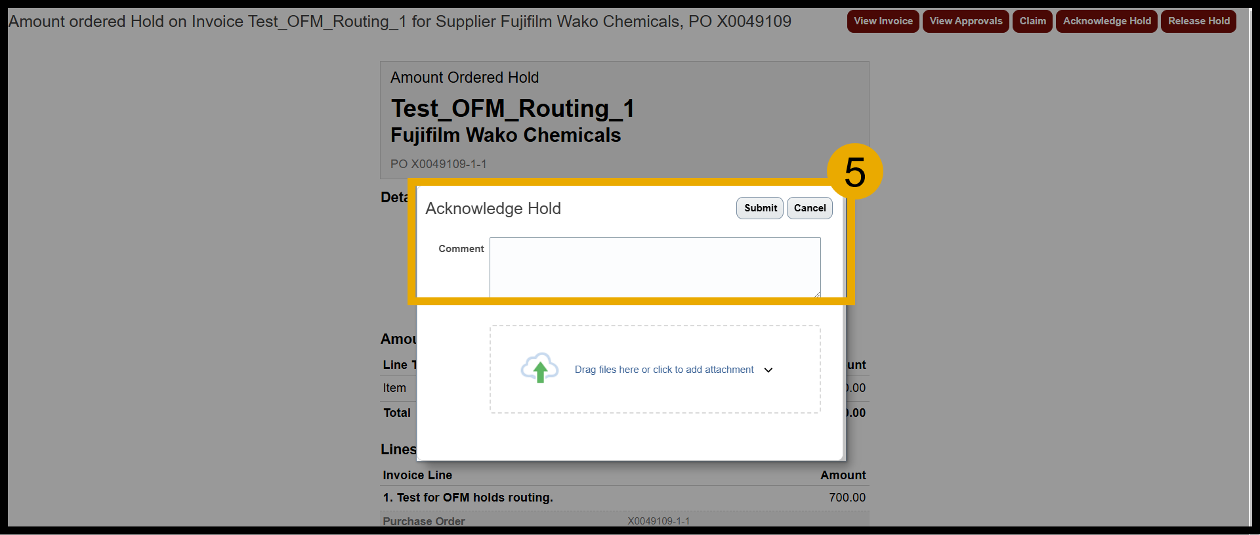Open the View Approvals page
Viewport: 1260px width, 535px height.
point(965,21)
